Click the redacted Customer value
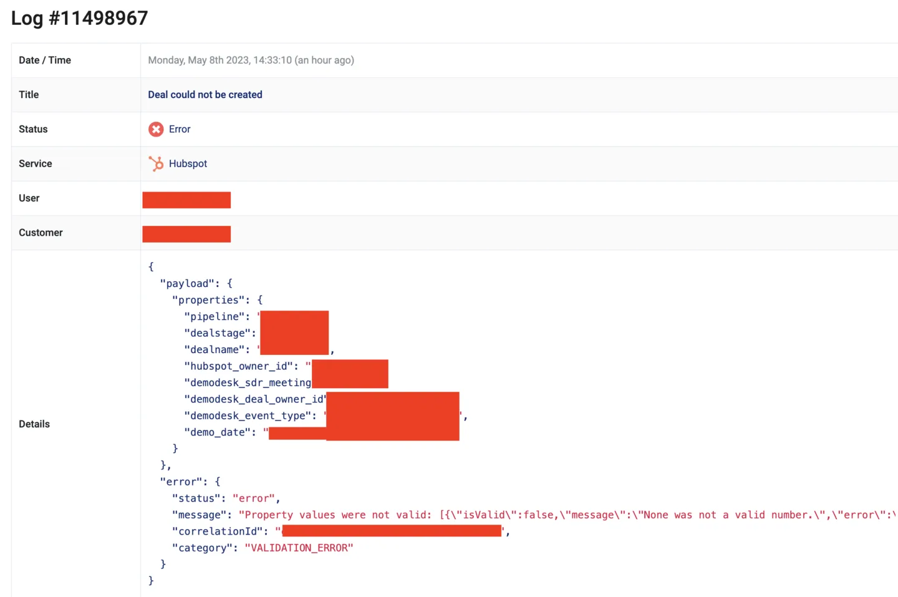 [186, 234]
